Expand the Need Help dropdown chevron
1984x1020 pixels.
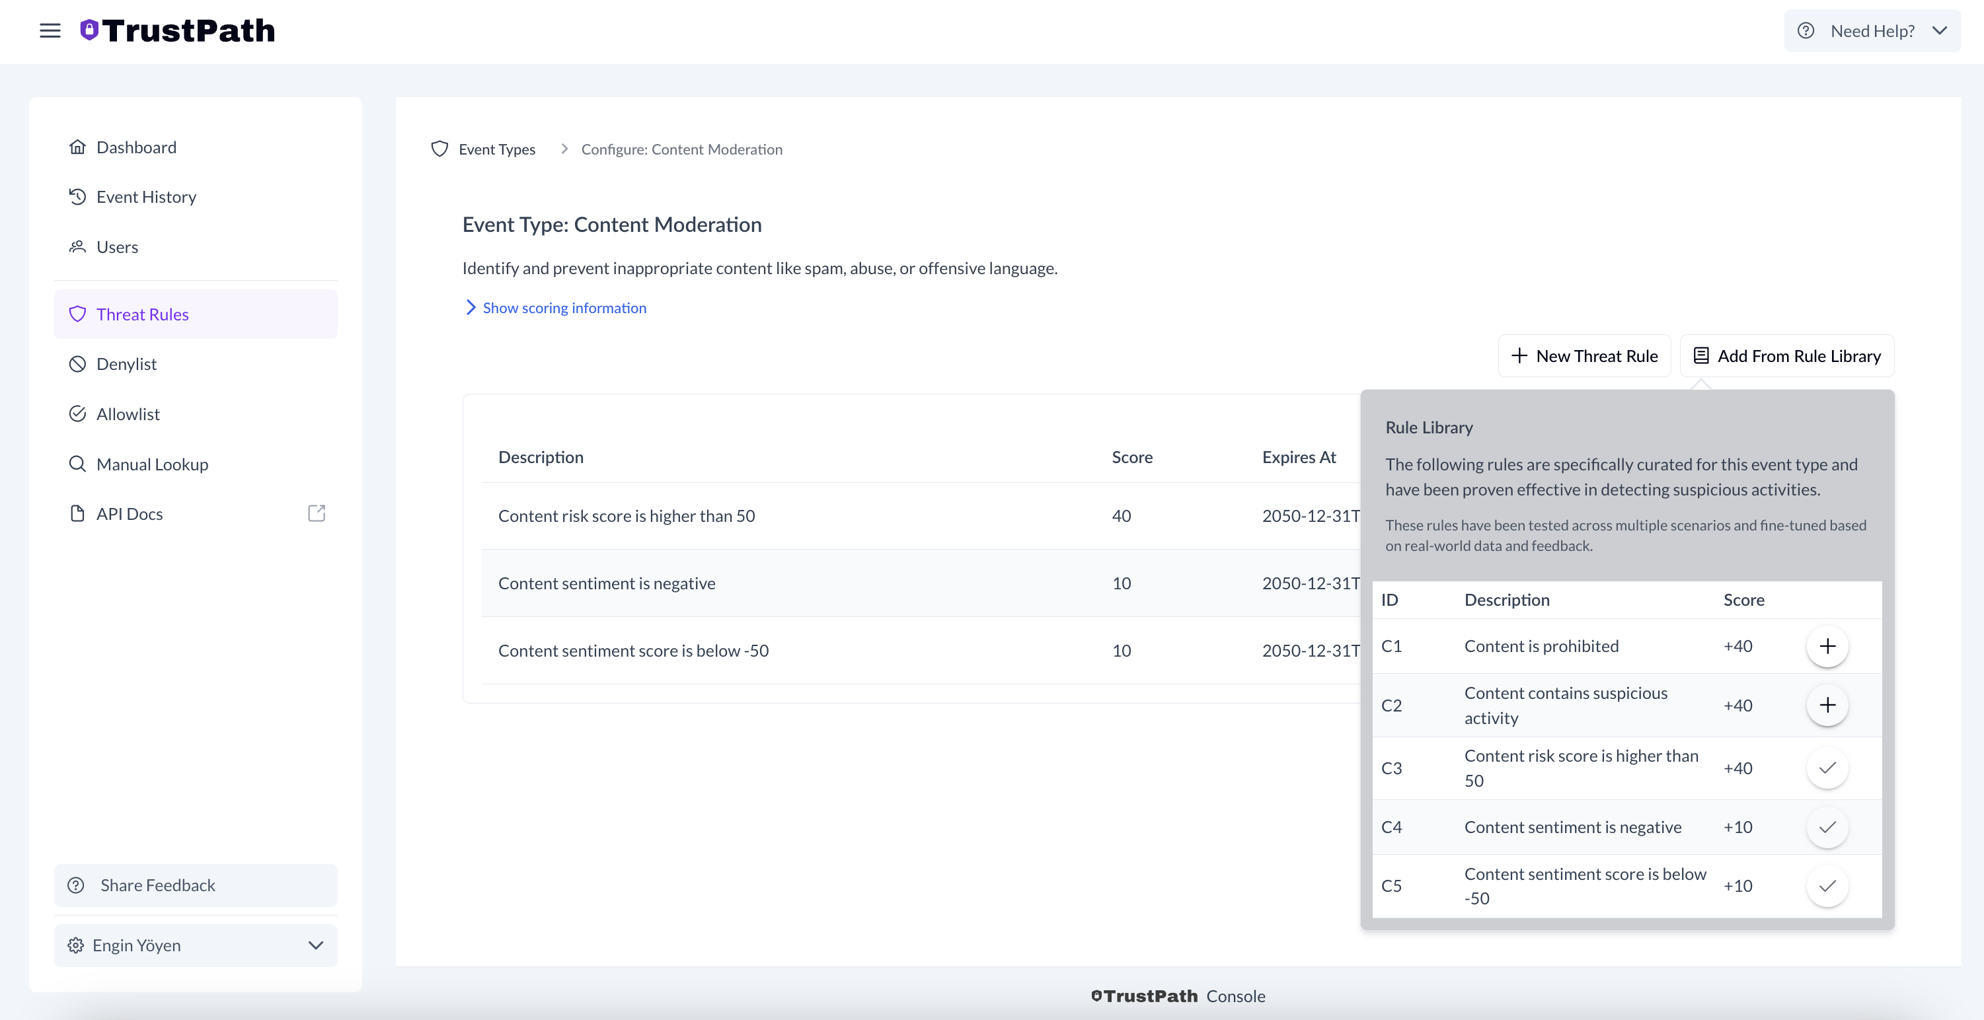1939,31
